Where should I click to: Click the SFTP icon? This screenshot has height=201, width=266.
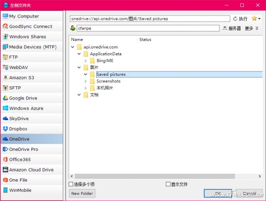5,88
